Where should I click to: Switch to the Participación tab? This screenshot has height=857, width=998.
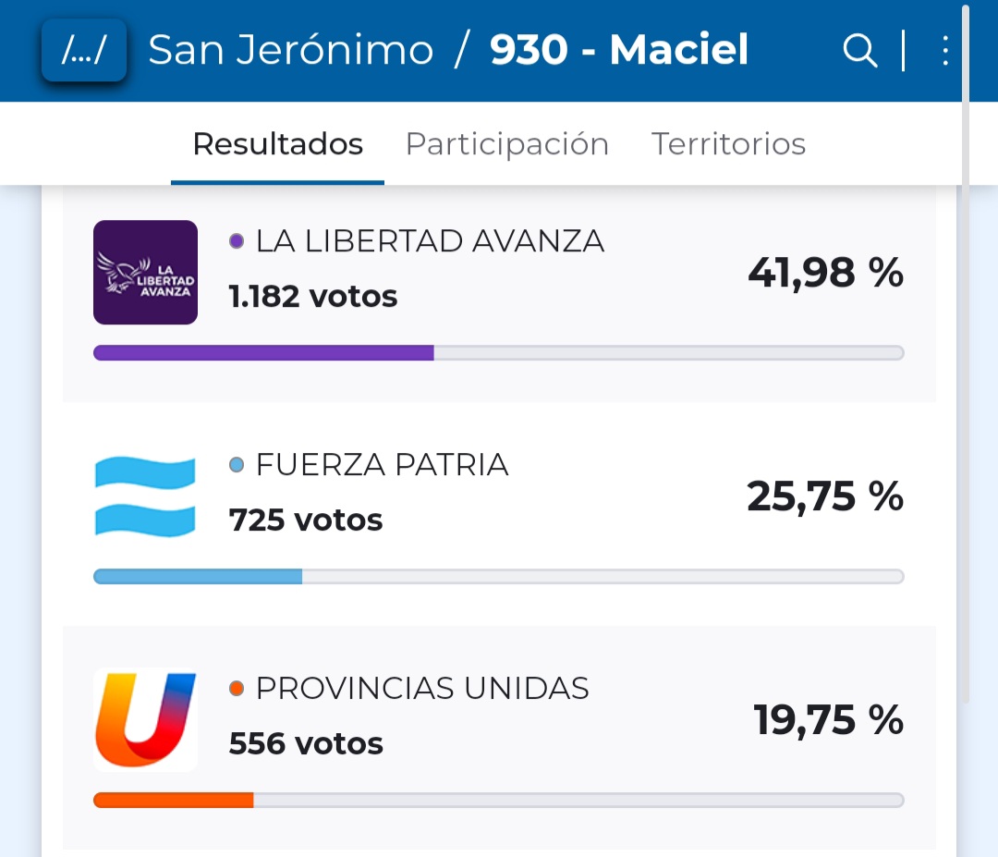pos(506,144)
